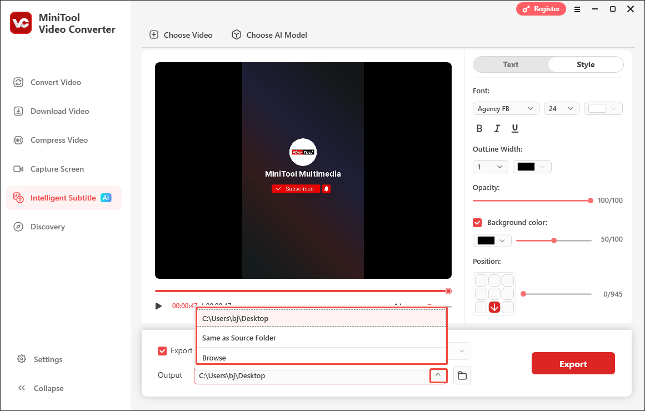Click the Discovery compass icon

point(18,227)
